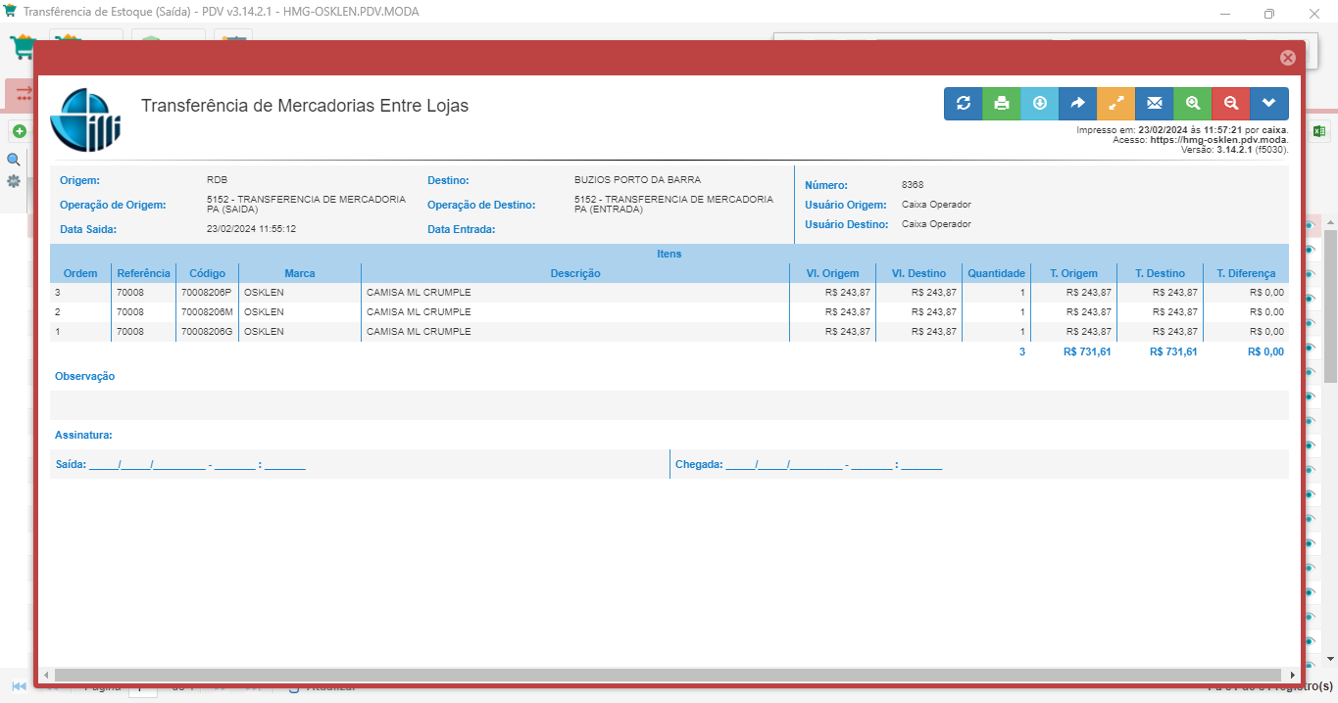
Task: Click the Descrição column header
Action: click(x=575, y=273)
